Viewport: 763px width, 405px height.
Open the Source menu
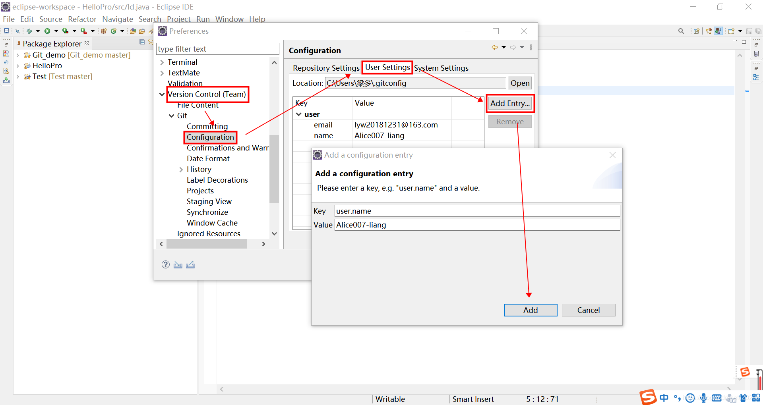pos(51,19)
